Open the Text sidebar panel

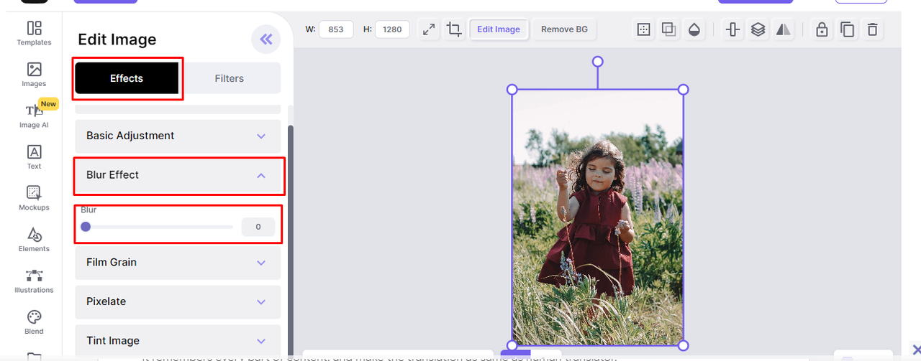(x=34, y=156)
